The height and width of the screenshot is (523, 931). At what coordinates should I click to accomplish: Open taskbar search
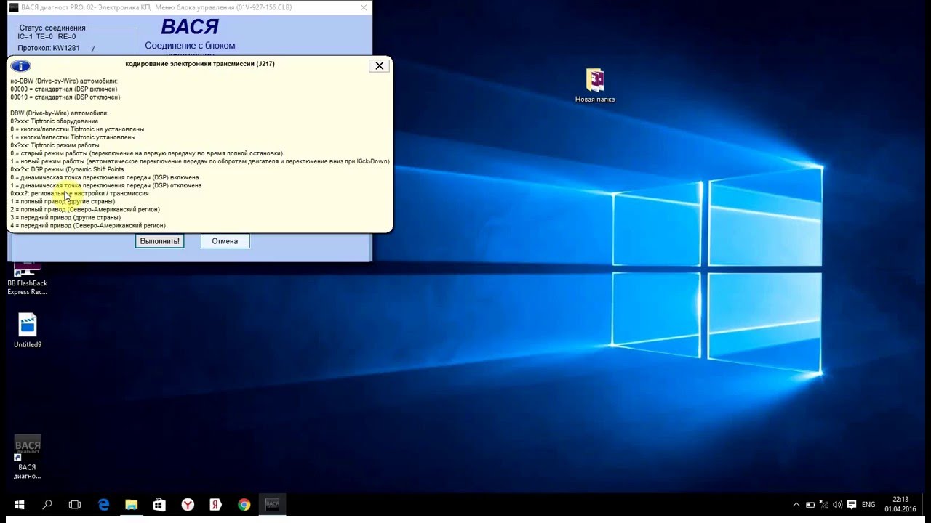(47, 505)
